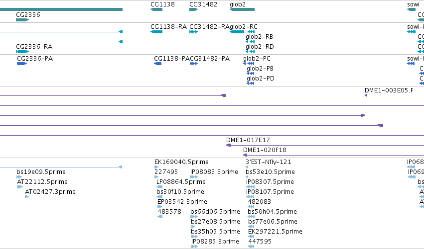Click the CG2336-PA protein glyph

(22, 64)
